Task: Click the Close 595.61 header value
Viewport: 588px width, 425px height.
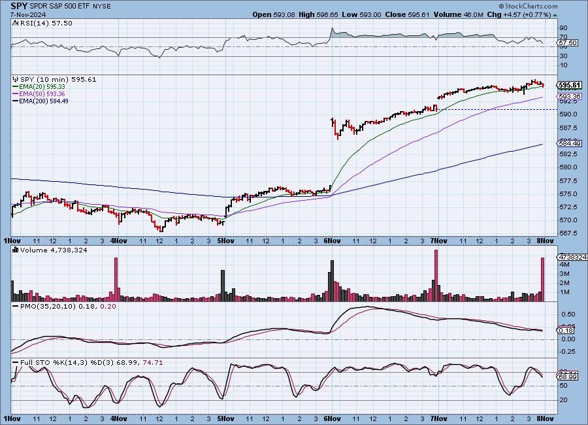Action: click(x=407, y=14)
